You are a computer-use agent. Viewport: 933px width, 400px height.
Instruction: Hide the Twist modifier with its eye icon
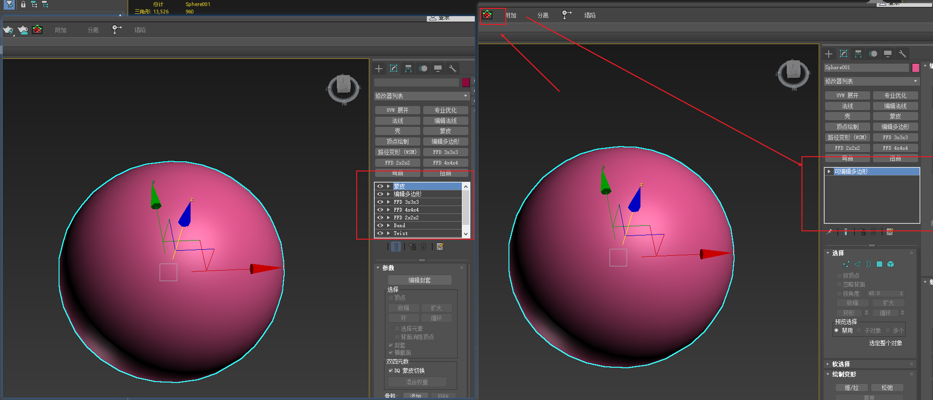380,233
